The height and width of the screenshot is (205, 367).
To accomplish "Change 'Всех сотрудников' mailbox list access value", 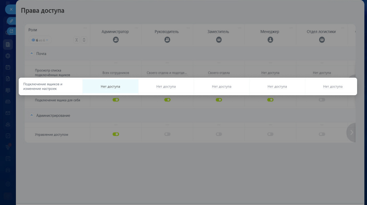I will (x=116, y=73).
